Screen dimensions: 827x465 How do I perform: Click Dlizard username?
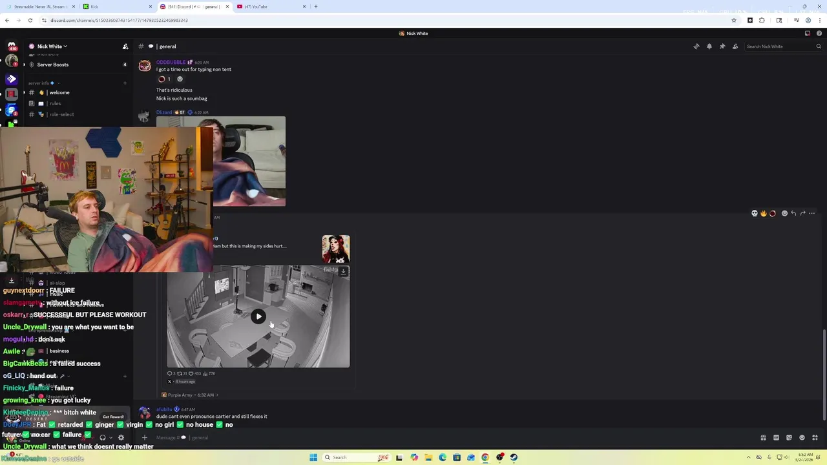click(164, 112)
